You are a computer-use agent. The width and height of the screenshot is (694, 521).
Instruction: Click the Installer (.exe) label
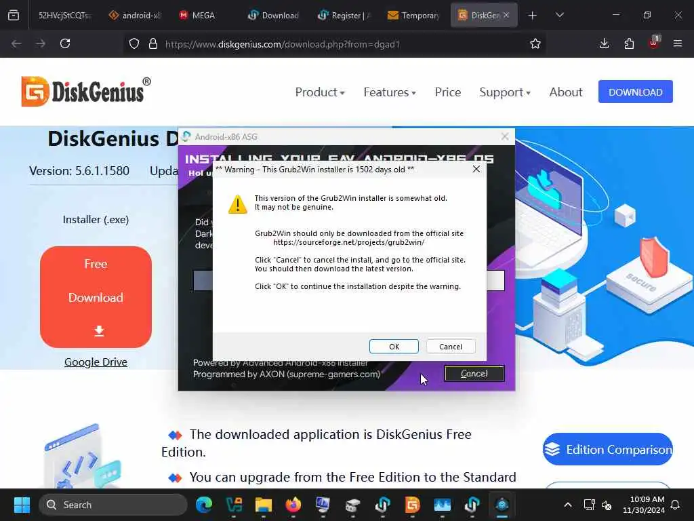[96, 219]
